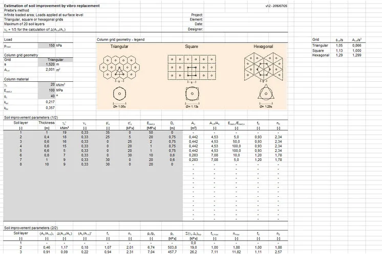Click the hexagonal triangle-mesh grid diagram
Screen dimensions: 382x254
(264, 67)
